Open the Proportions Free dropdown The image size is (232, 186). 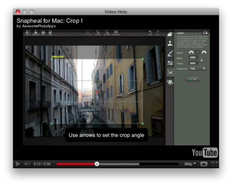click(197, 68)
